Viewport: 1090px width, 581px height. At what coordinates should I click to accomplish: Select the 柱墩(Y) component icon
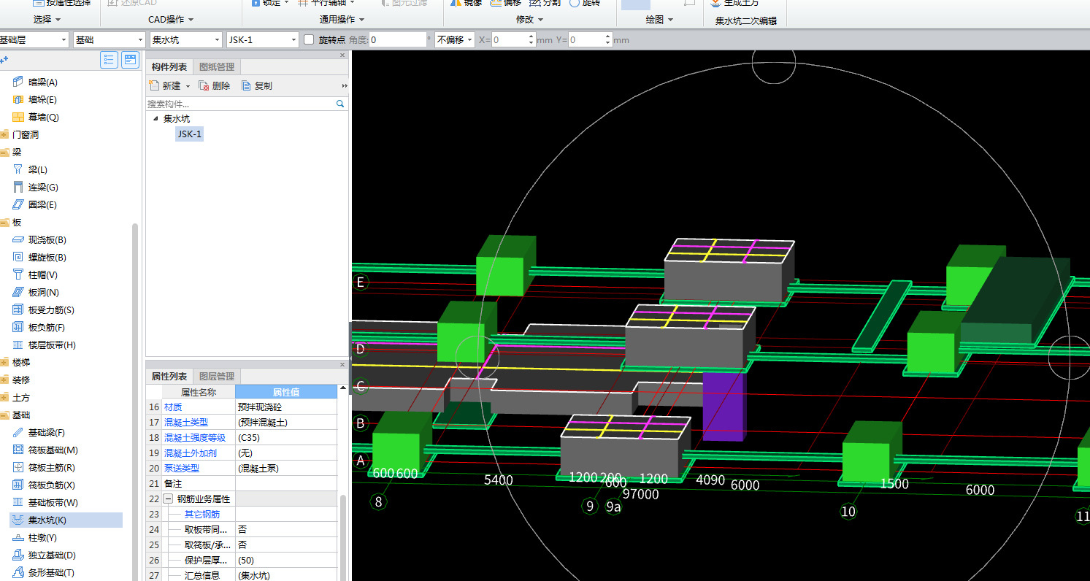click(18, 537)
